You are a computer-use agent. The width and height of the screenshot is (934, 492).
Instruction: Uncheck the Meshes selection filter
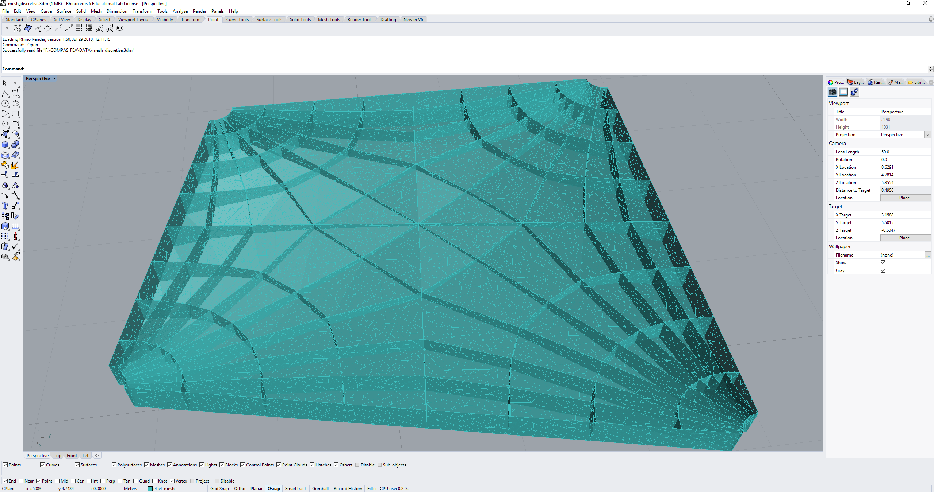click(147, 465)
